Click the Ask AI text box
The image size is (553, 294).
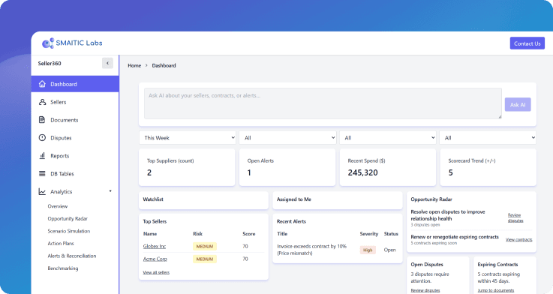(323, 103)
